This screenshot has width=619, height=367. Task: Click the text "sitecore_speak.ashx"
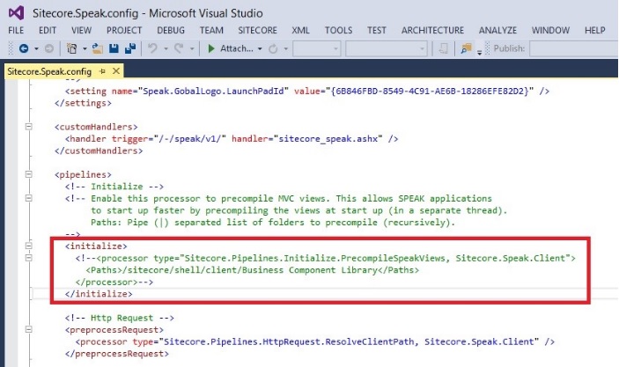click(328, 139)
